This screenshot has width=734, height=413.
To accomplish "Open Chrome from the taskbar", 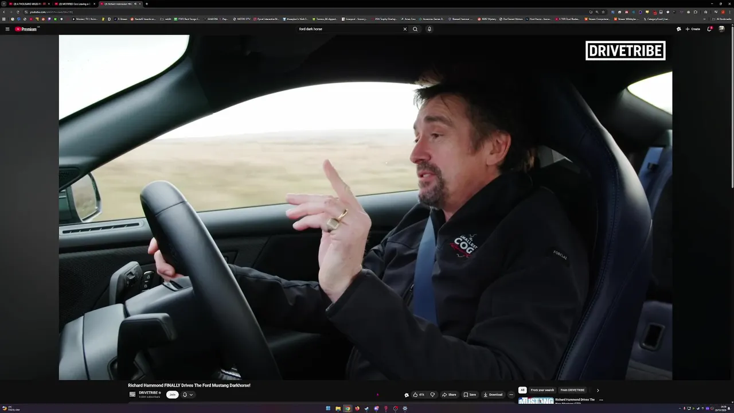I will point(348,408).
